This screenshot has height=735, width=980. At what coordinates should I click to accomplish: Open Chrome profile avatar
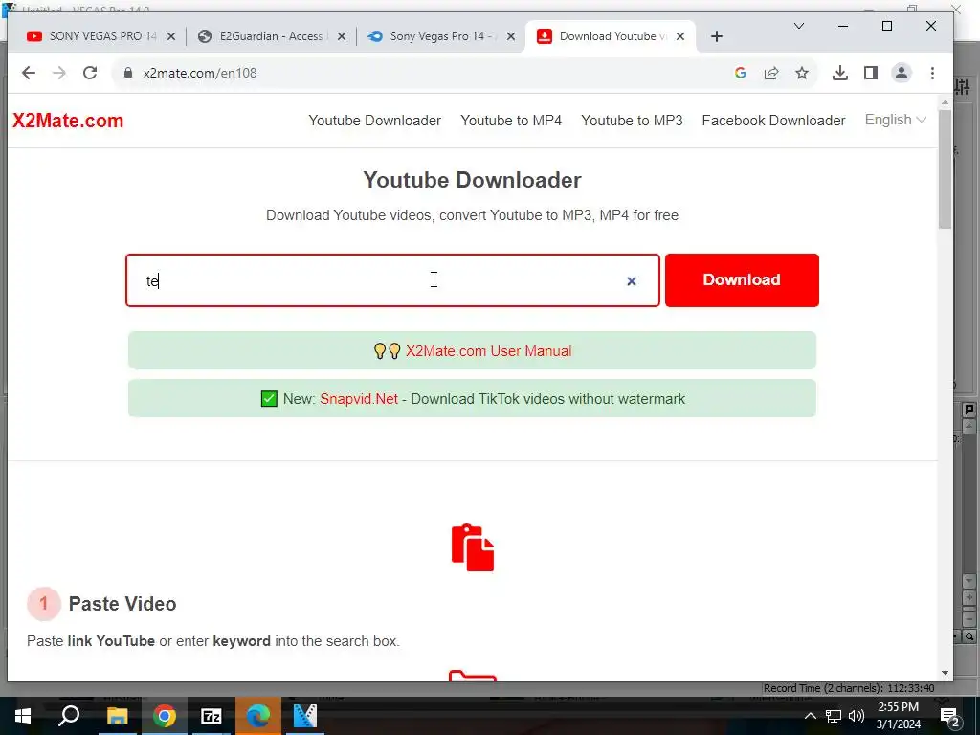(x=902, y=73)
